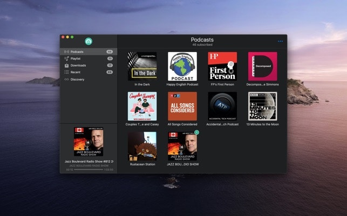Open the Happy English Podcast artwork
The width and height of the screenshot is (347, 216).
(x=182, y=66)
